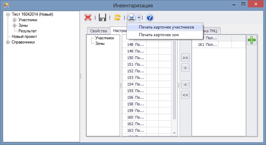266x145 pixels.
Task: Click the left list vertical scrollbar thumb
Action: coord(174,80)
